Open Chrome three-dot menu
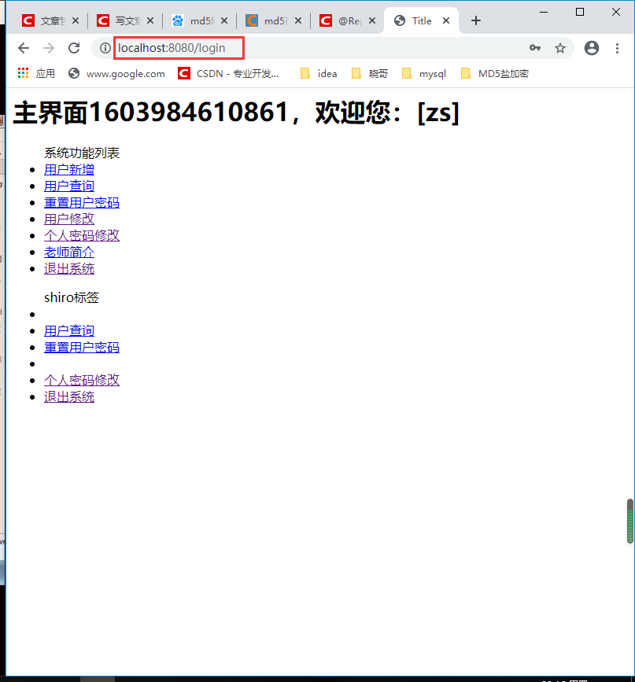Screen dimensions: 635x682 coord(617,48)
